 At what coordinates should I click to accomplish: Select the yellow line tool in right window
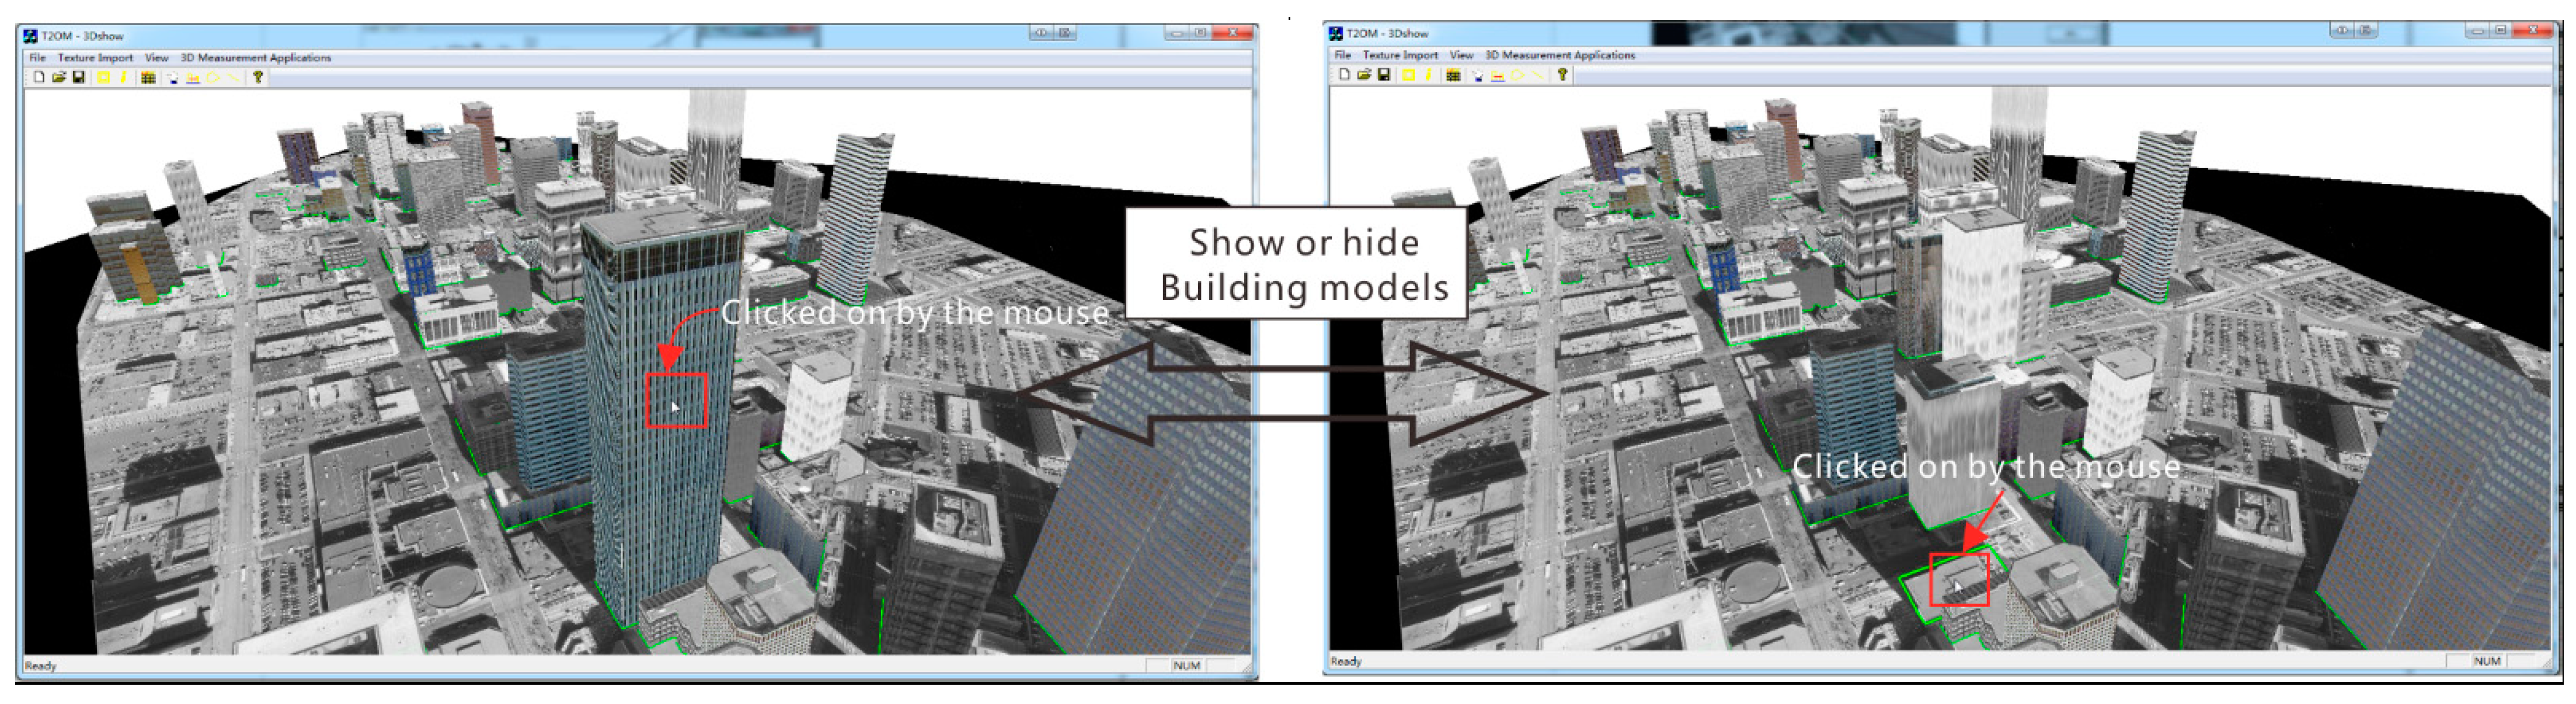click(x=1538, y=74)
